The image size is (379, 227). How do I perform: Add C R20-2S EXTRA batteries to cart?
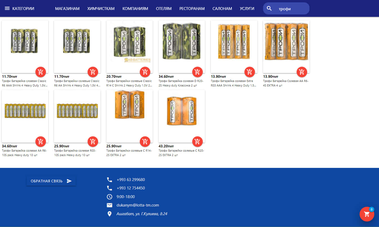click(x=197, y=142)
